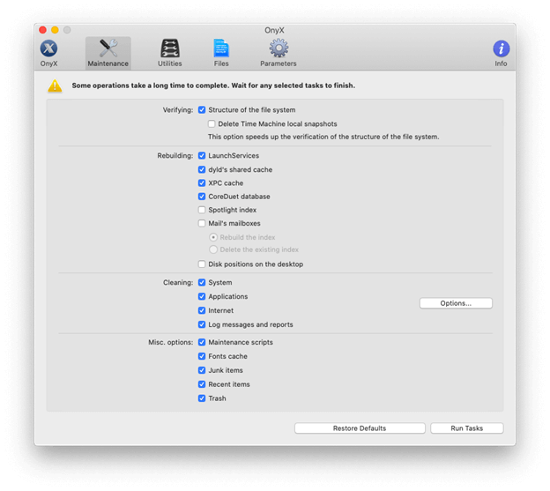Start maintenance with Run Tasks

pos(466,428)
